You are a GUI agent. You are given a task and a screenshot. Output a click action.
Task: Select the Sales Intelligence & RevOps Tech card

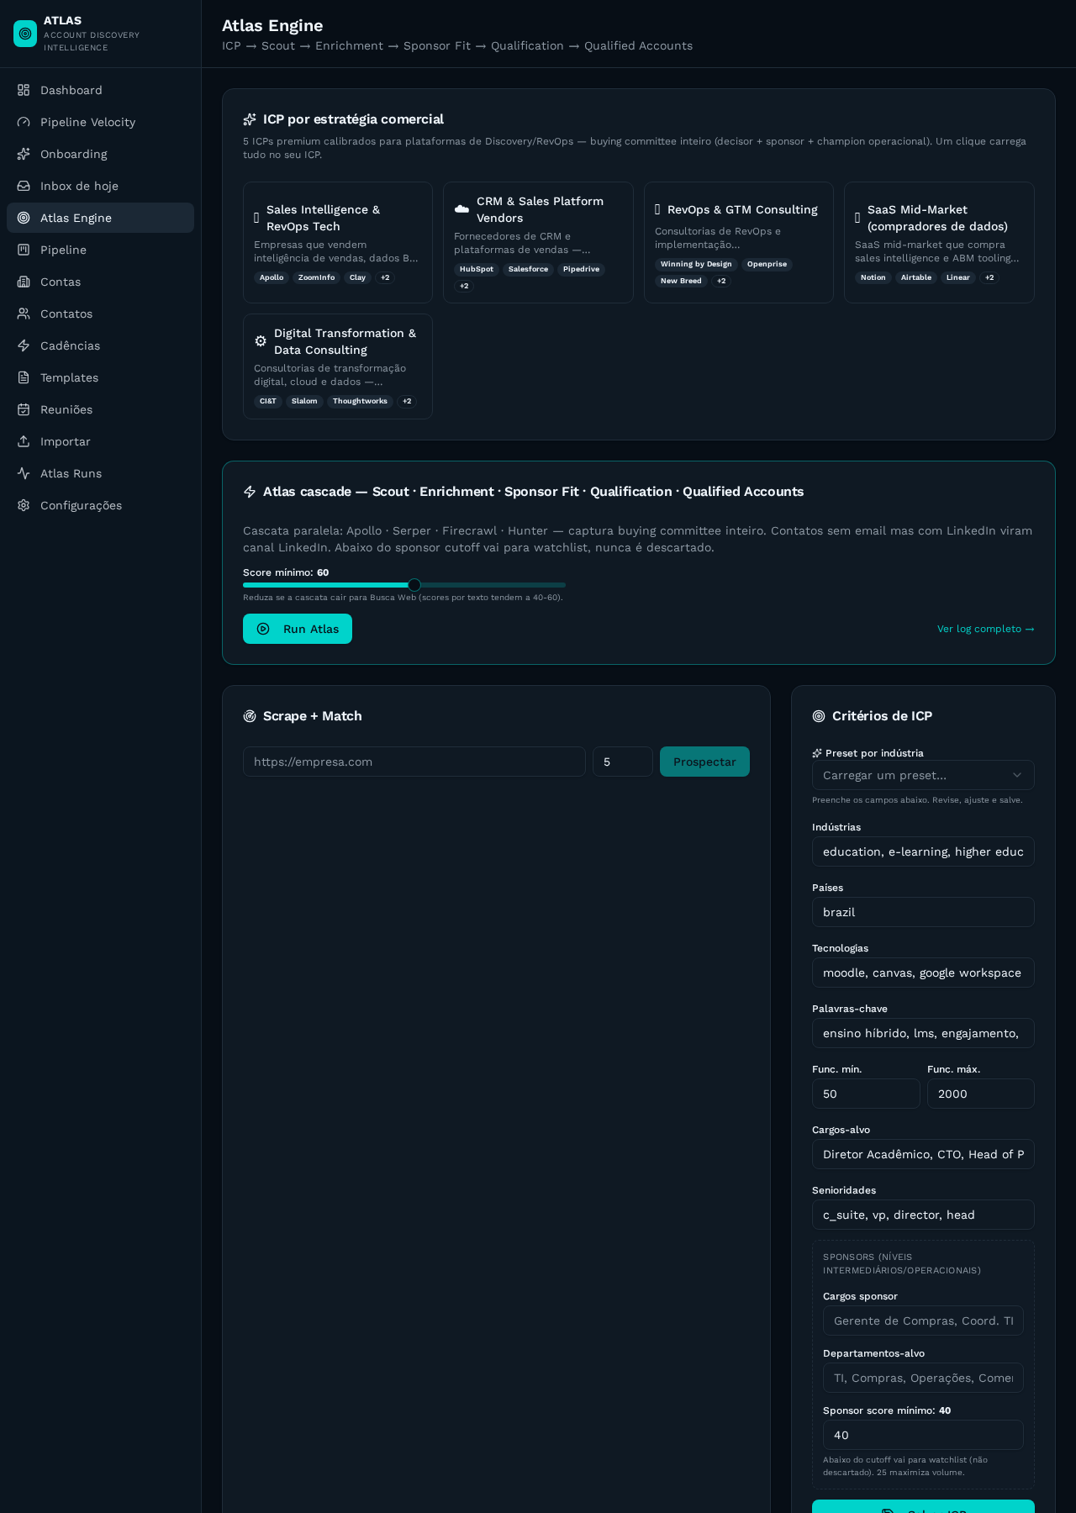[338, 242]
